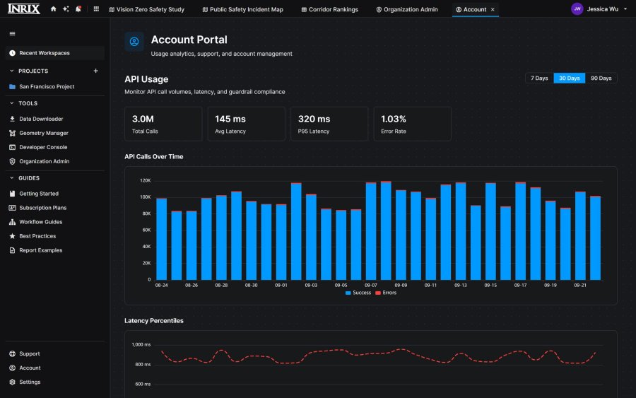Click the Subscription Plans label

click(43, 208)
